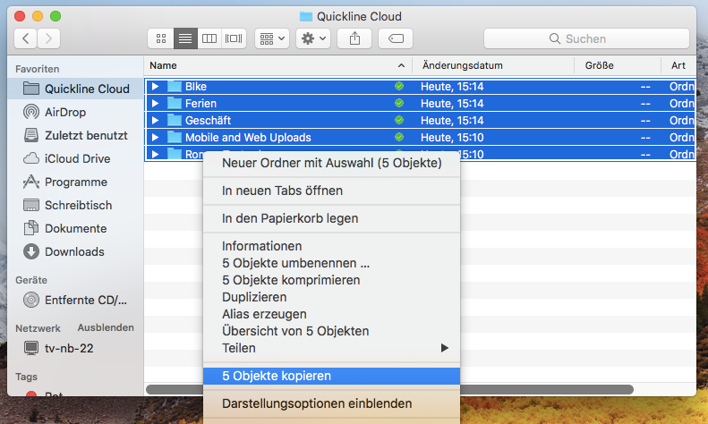The image size is (708, 424).
Task: Click the Downloads arrow icon
Action: 31,251
